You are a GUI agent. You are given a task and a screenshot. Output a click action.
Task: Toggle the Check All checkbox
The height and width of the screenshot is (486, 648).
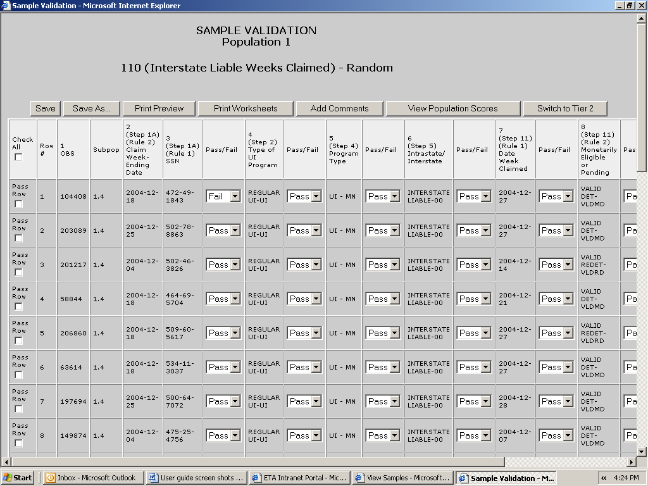[x=18, y=157]
